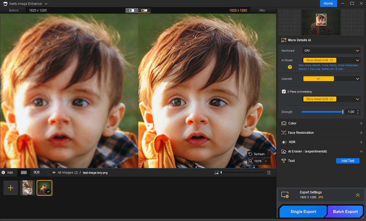Select split-slider compare view mode
This screenshot has width=366, height=221.
pyautogui.click(x=144, y=10)
